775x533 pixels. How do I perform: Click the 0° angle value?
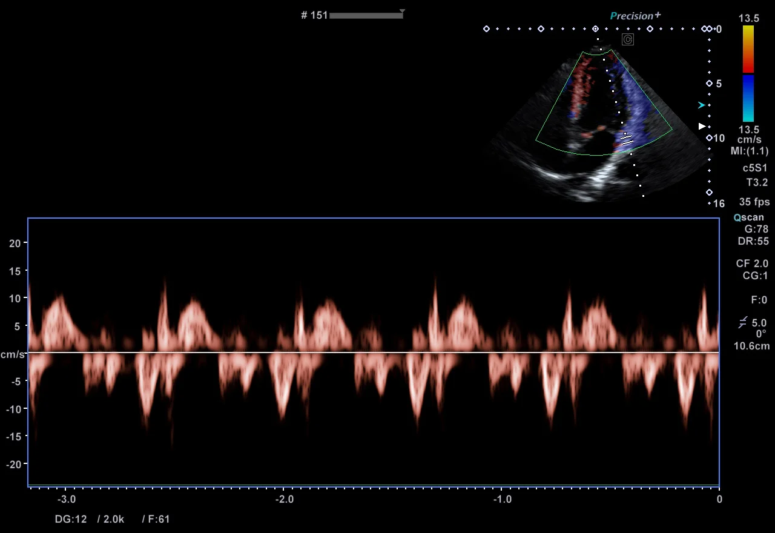(761, 334)
